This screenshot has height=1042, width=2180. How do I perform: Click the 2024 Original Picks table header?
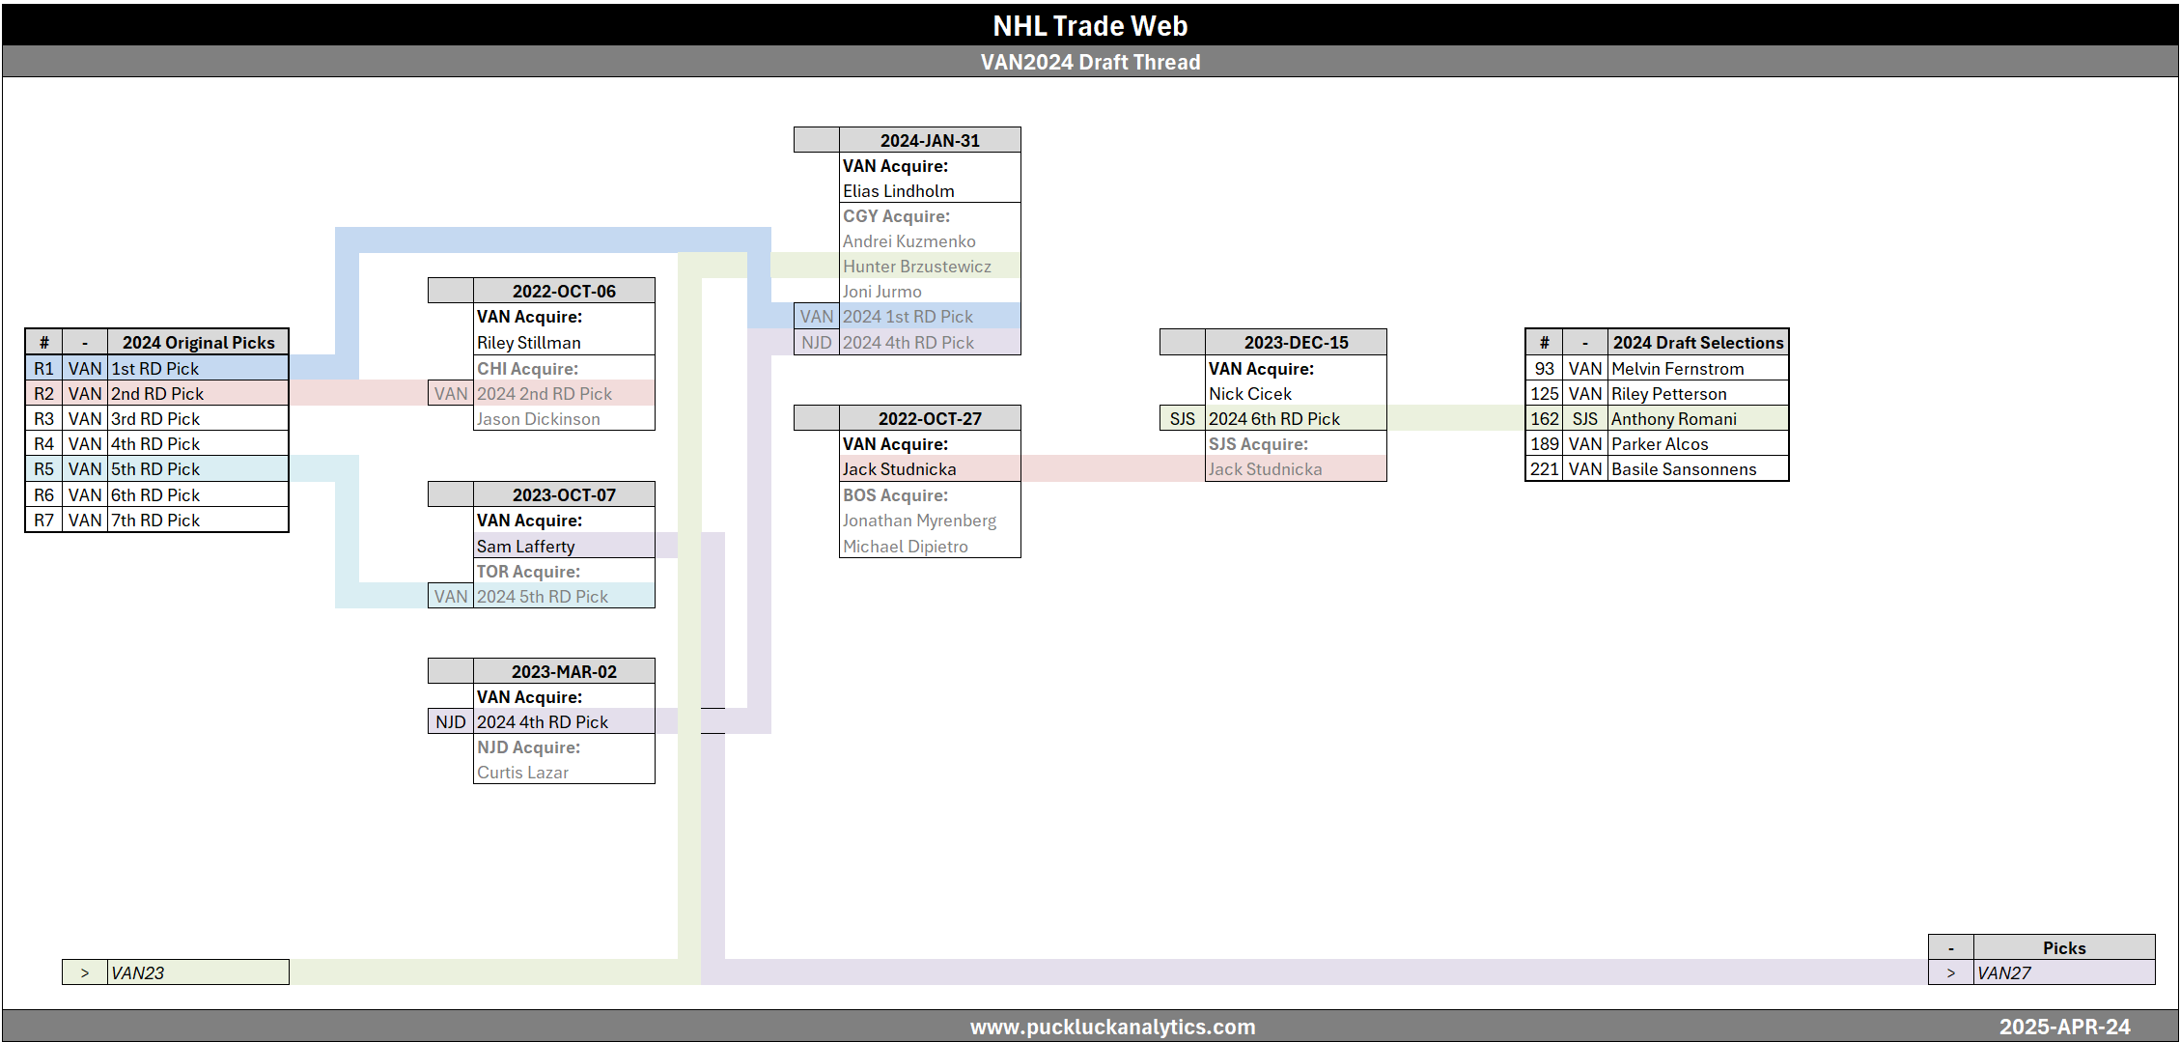(x=198, y=342)
